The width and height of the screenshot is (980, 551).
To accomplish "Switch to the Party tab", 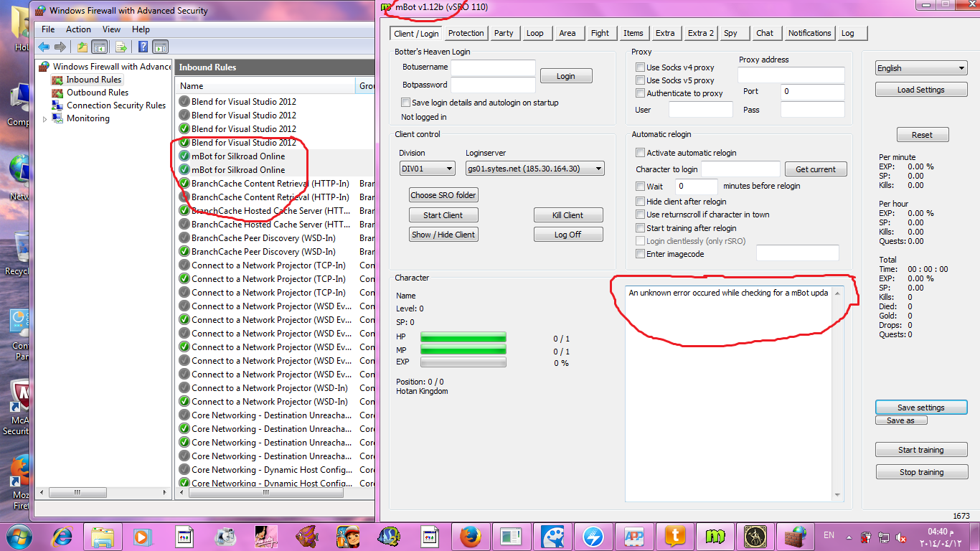I will click(x=504, y=33).
